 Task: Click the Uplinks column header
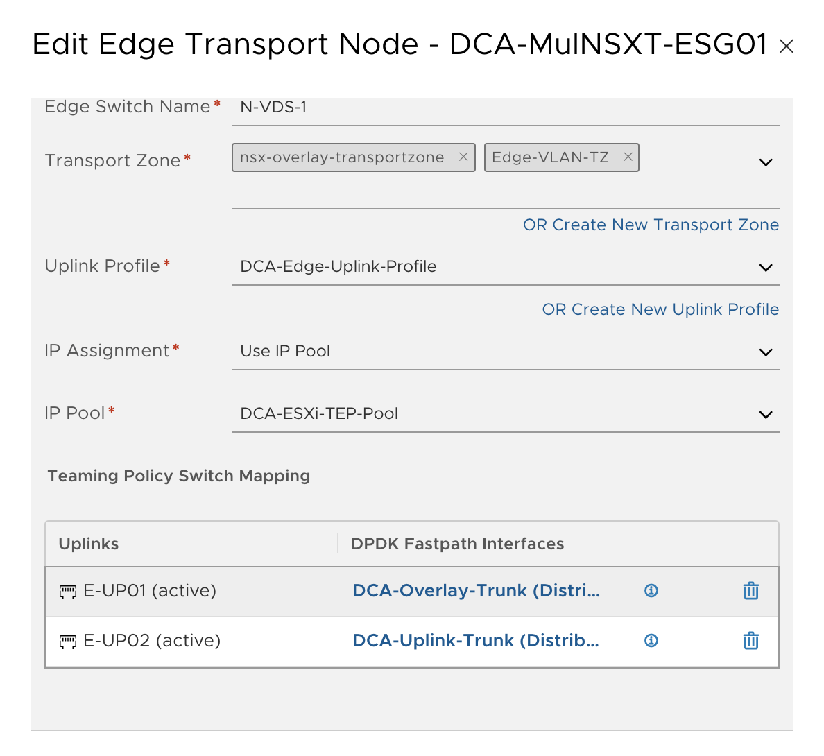click(89, 544)
